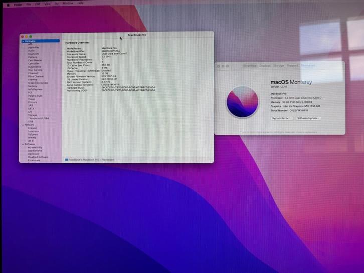Click the Software Update button

point(308,118)
